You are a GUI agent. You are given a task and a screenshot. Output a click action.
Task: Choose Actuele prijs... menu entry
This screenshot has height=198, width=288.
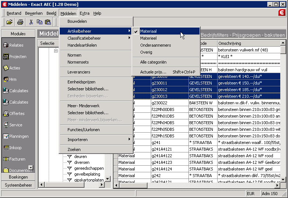(166, 72)
